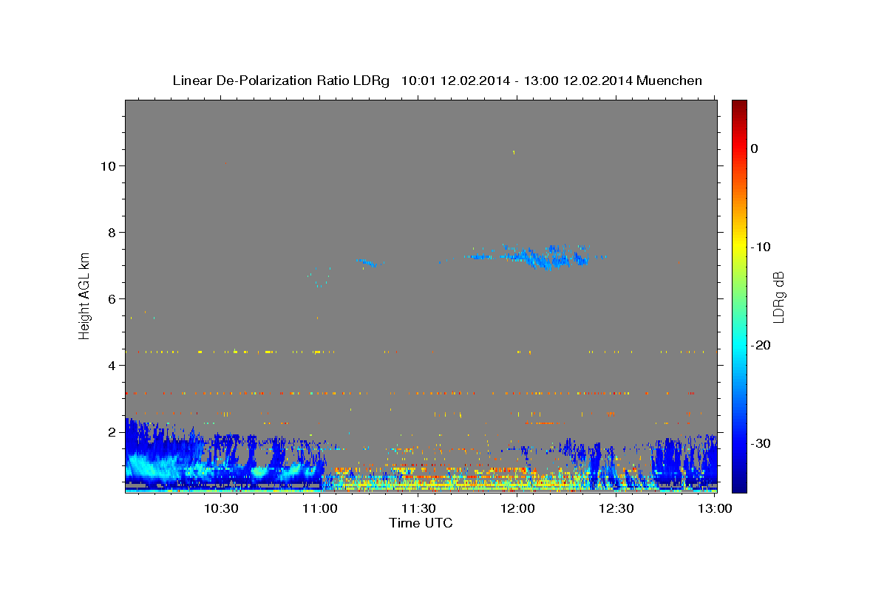Image resolution: width=887 pixels, height=591 pixels.
Task: Click the colorbar tick label '-10'
Action: (761, 247)
